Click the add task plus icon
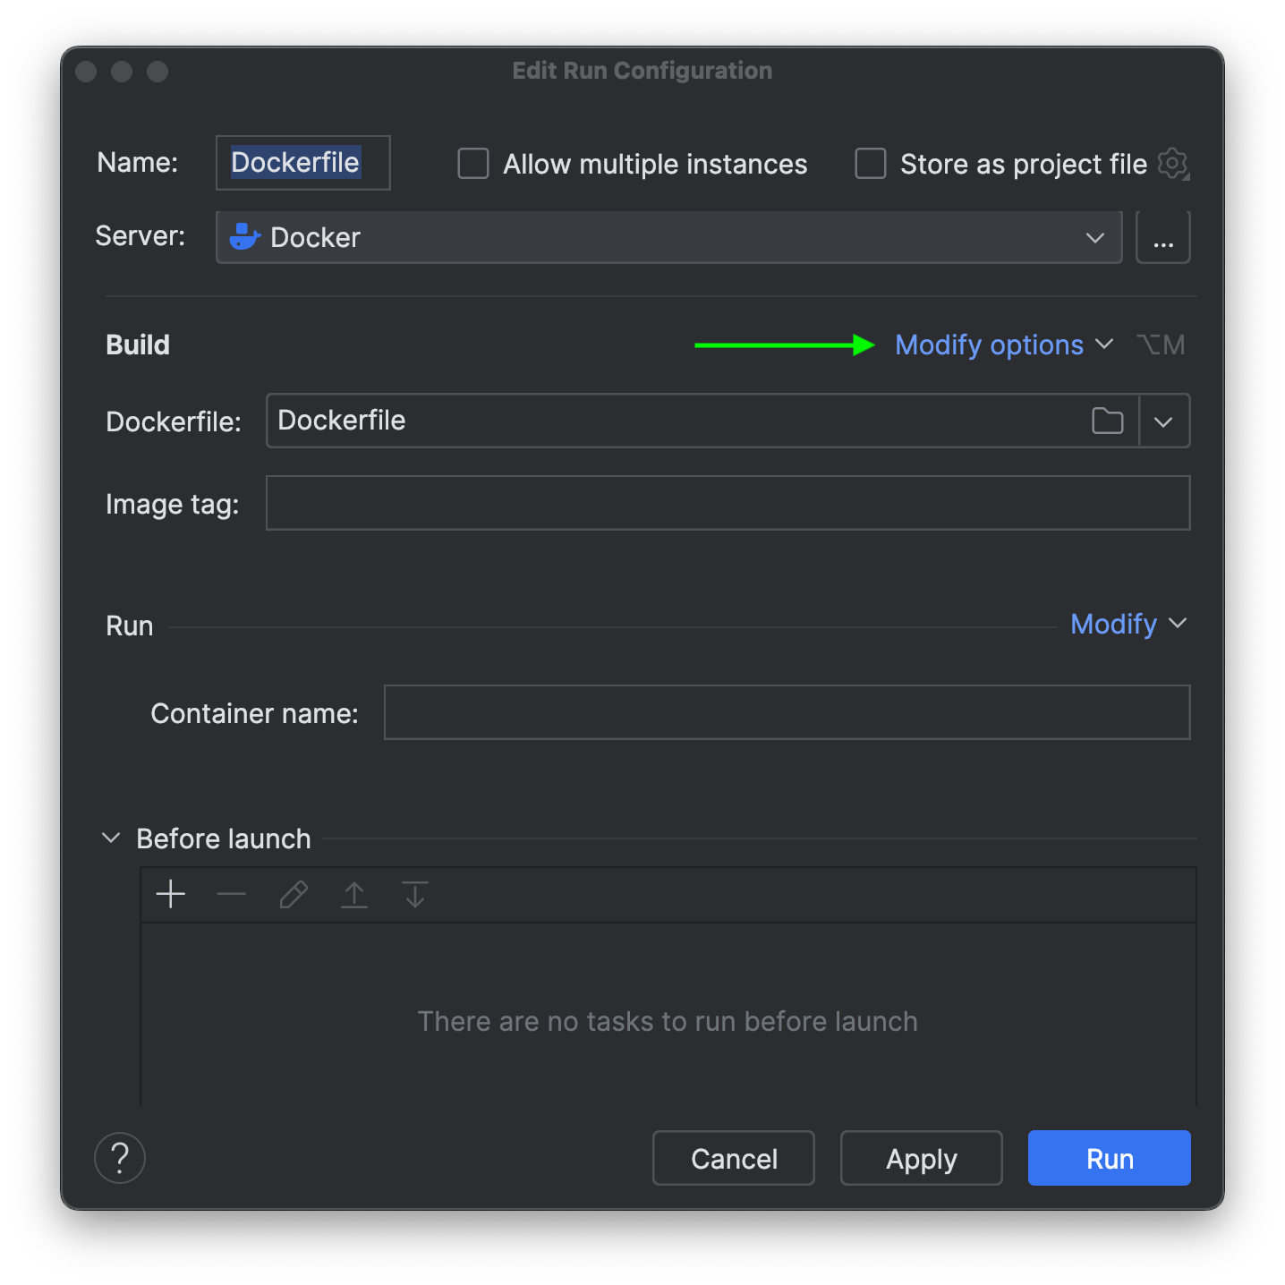Viewport: 1285px width, 1285px height. (x=170, y=894)
